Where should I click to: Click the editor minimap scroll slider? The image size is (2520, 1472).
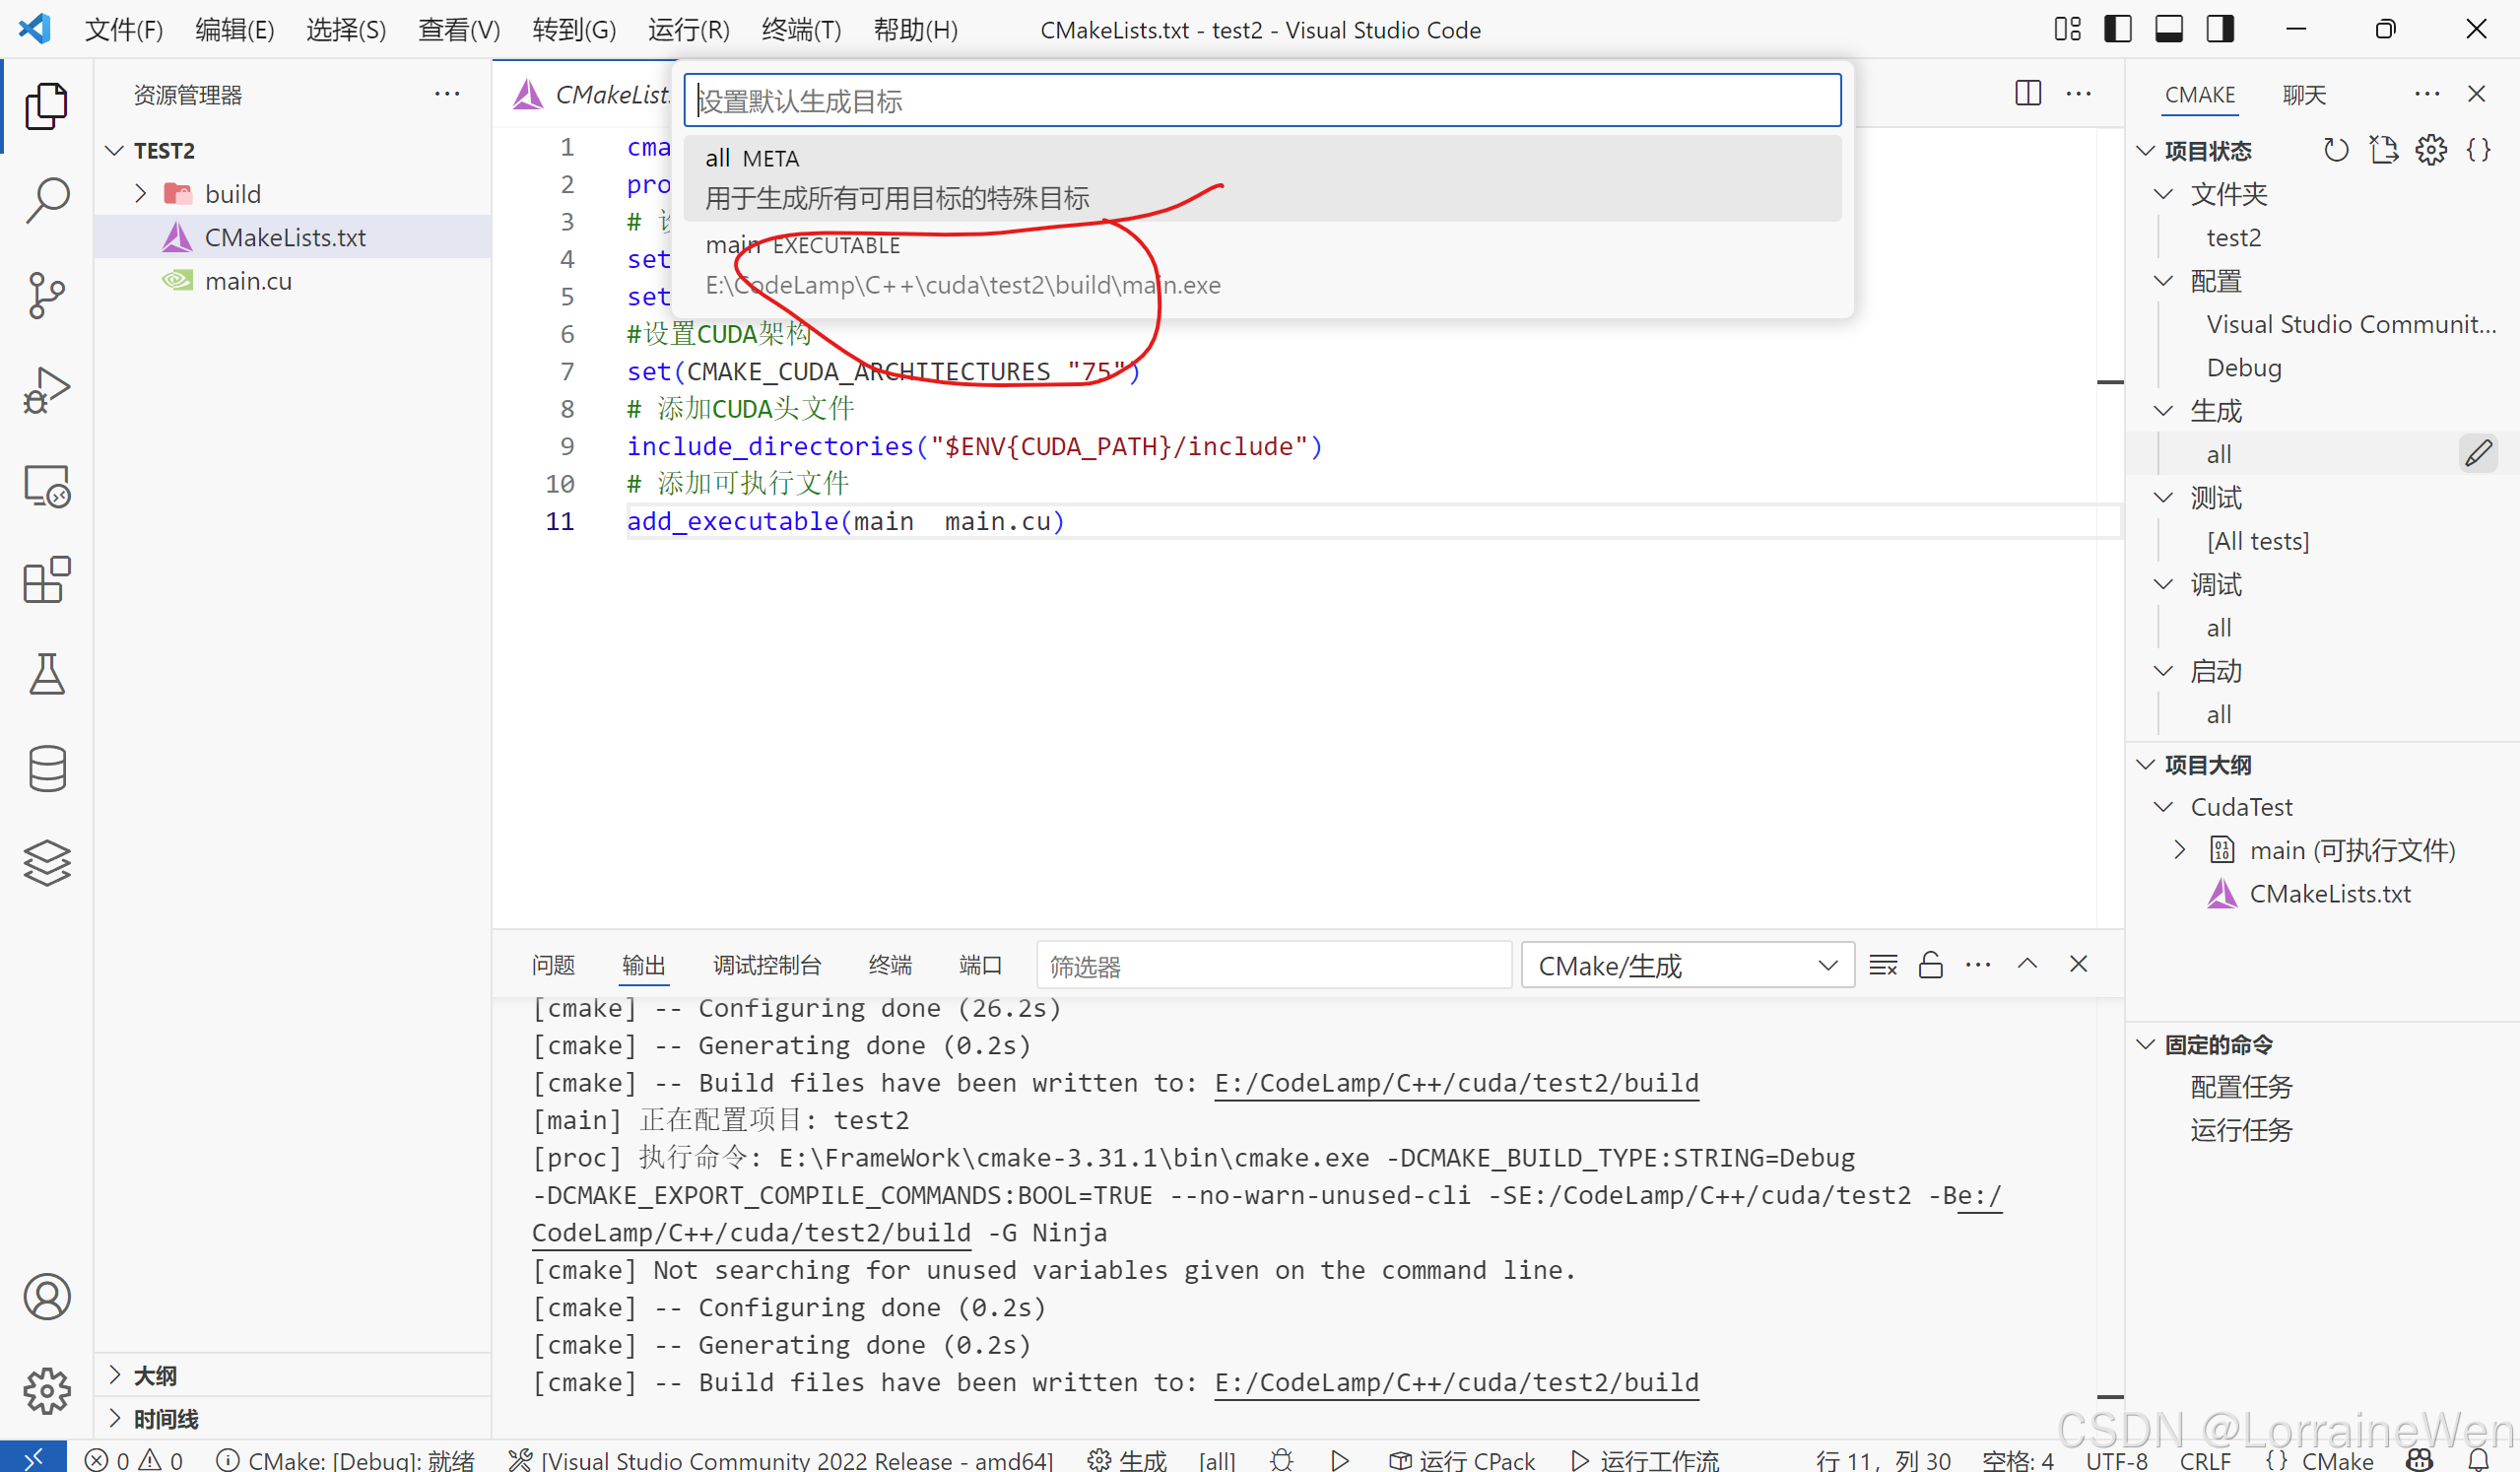[2110, 382]
